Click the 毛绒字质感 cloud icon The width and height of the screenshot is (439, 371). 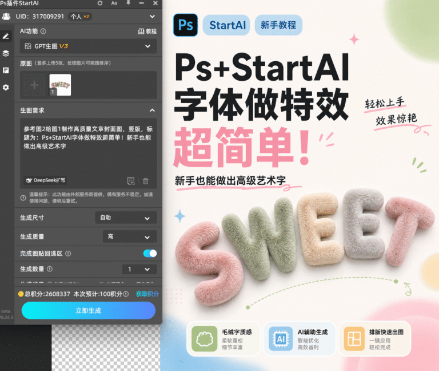205,339
